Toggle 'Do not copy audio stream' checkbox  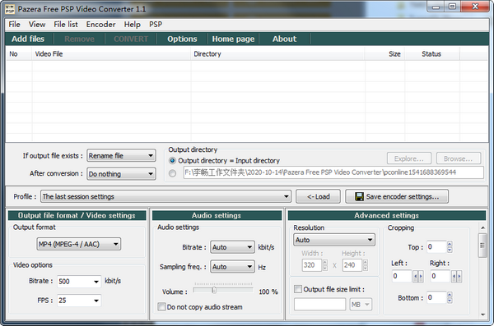click(x=161, y=306)
